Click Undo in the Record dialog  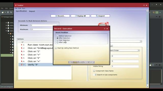[x=71, y=62]
